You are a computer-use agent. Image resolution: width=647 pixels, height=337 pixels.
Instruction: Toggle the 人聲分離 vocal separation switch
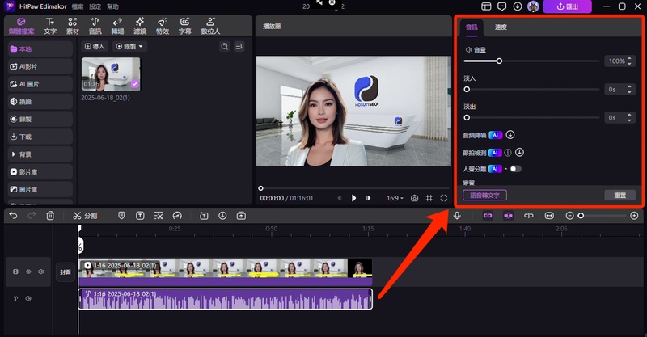(514, 169)
